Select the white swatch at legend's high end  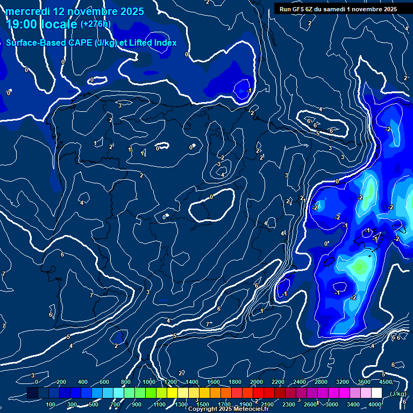tap(376, 393)
